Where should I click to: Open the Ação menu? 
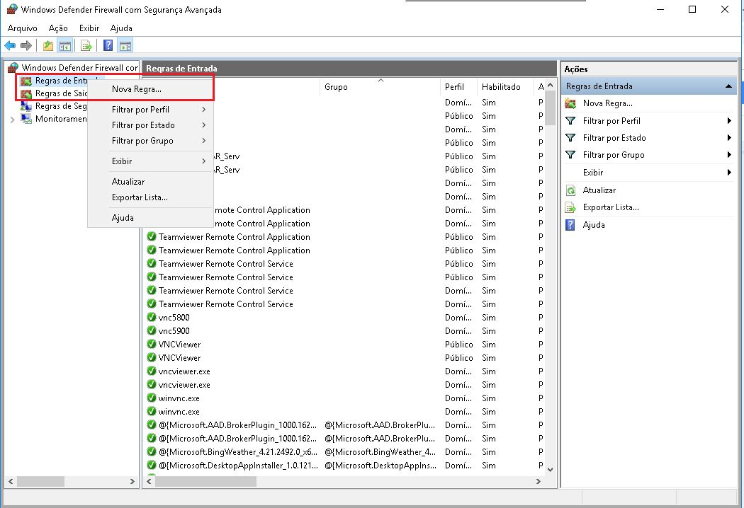58,28
